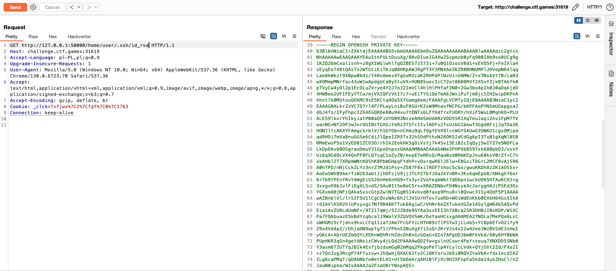This screenshot has height=271, width=616.
Task: Switch to the Response Raw tab
Action: [x=336, y=36]
